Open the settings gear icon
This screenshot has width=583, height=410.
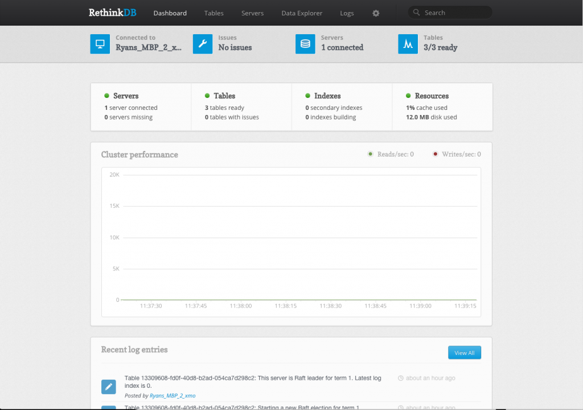[376, 13]
